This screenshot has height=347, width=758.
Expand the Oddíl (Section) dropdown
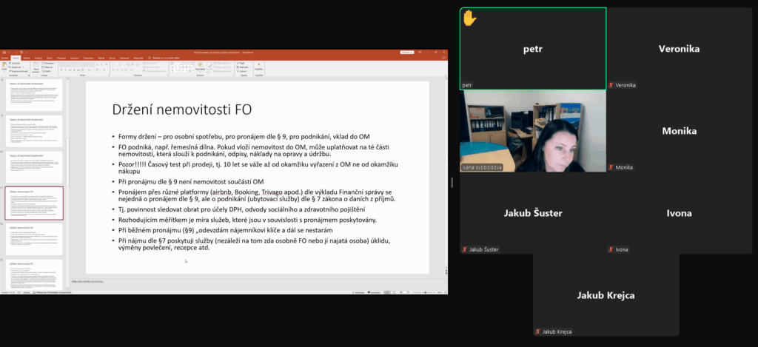pyautogui.click(x=47, y=71)
